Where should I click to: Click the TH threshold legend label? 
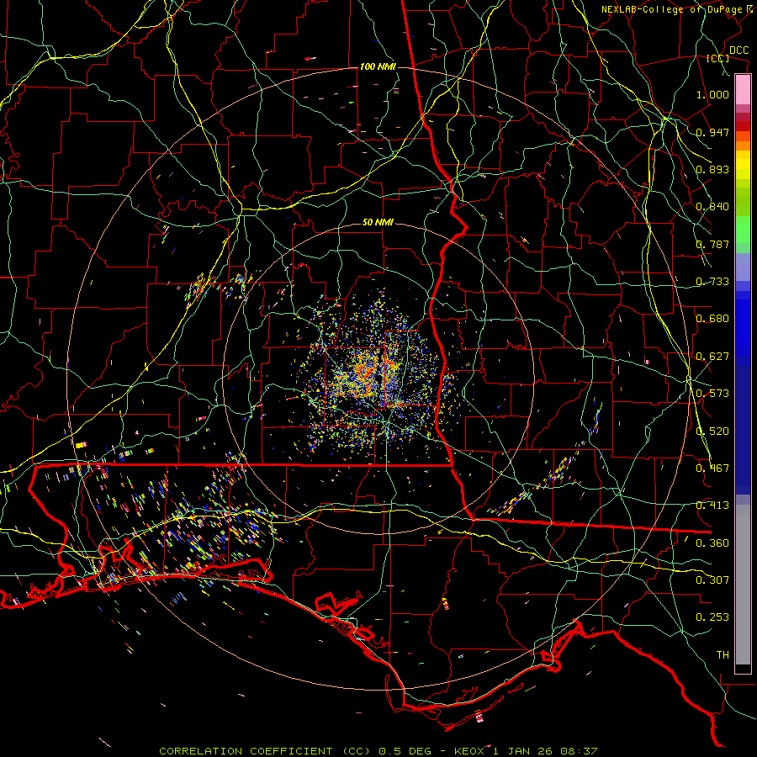723,655
